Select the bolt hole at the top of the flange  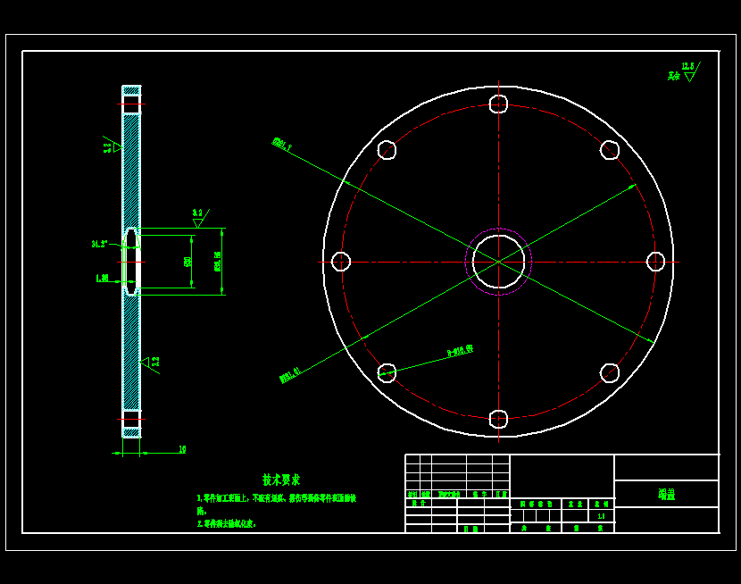(x=498, y=104)
